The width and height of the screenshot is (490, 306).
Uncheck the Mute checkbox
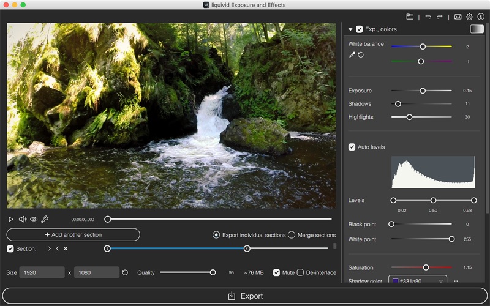[x=277, y=272]
